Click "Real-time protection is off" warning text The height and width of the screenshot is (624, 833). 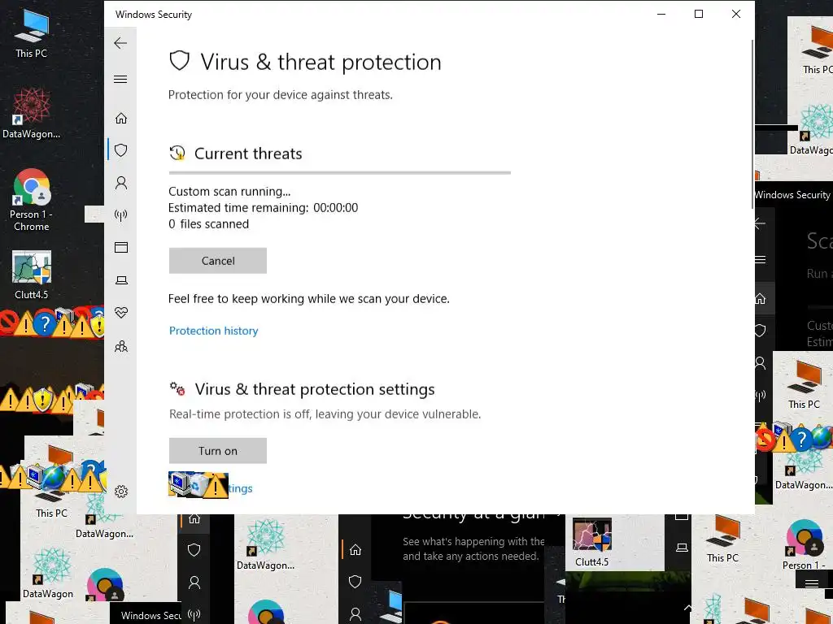pyautogui.click(x=325, y=414)
